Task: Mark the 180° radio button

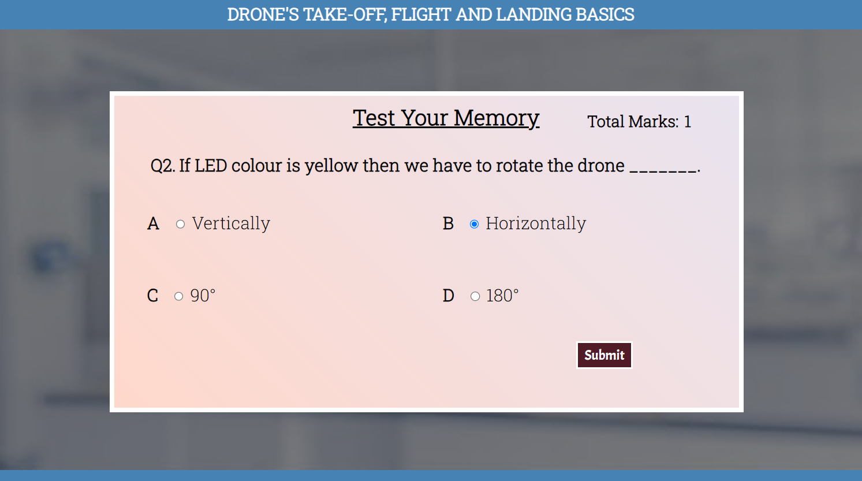Action: (475, 296)
